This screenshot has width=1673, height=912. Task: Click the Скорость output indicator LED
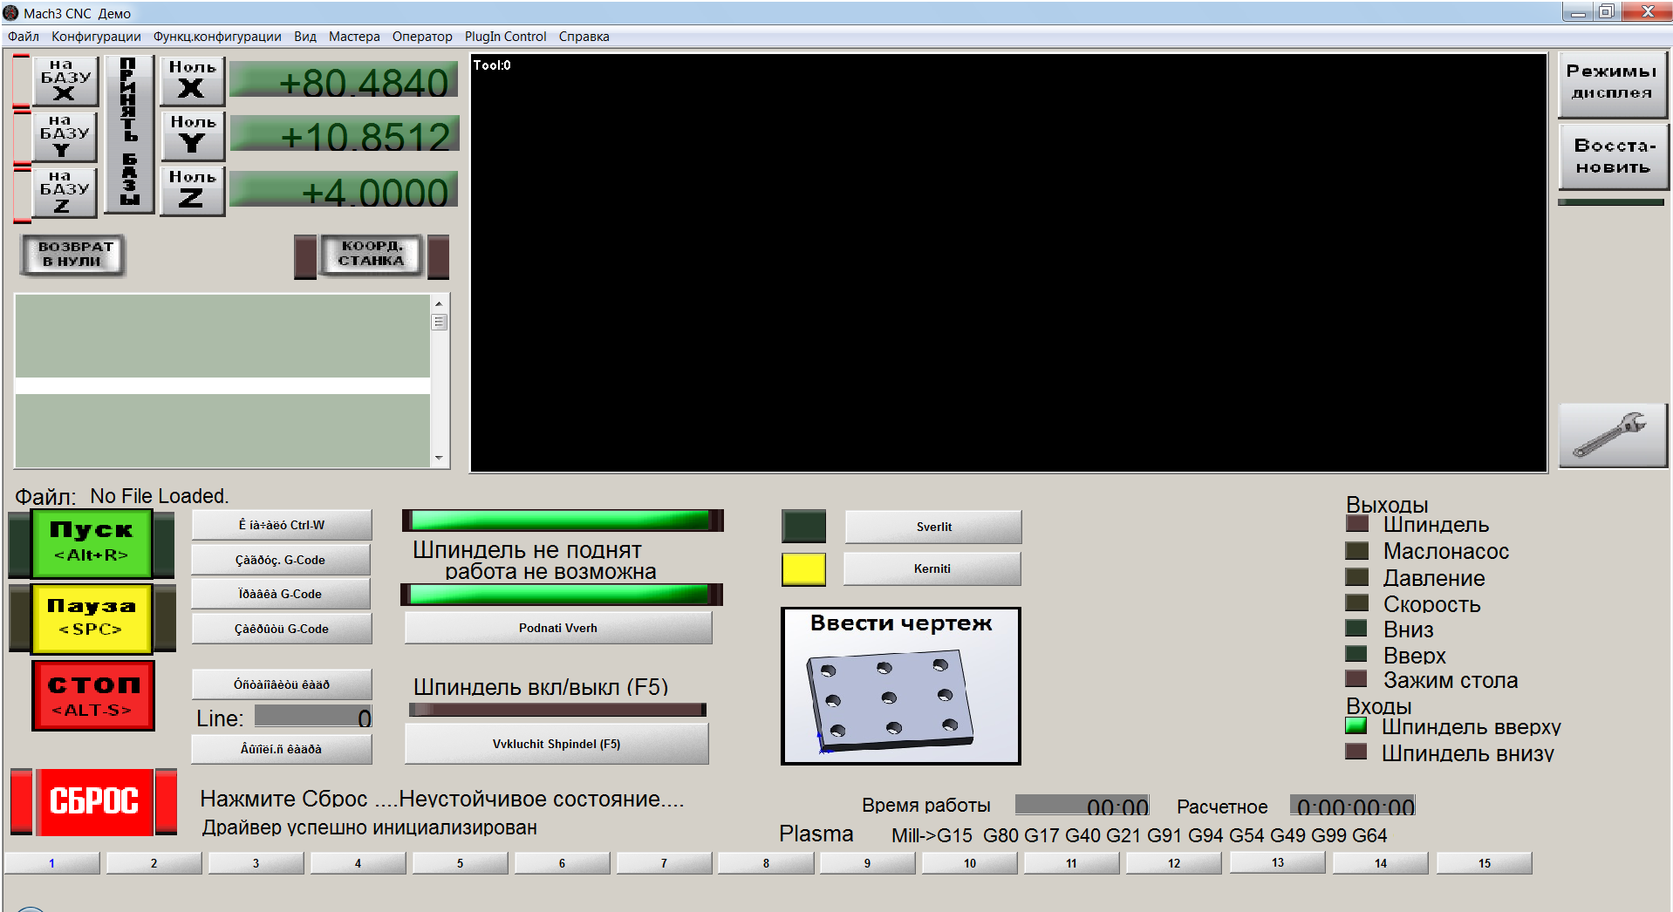click(x=1357, y=602)
